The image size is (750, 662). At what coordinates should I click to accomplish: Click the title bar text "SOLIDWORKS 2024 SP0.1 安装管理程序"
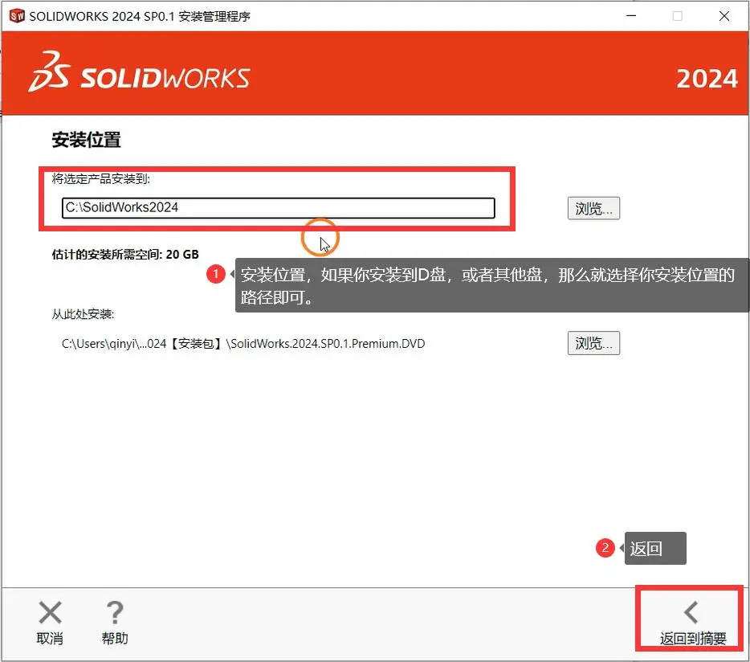click(140, 16)
